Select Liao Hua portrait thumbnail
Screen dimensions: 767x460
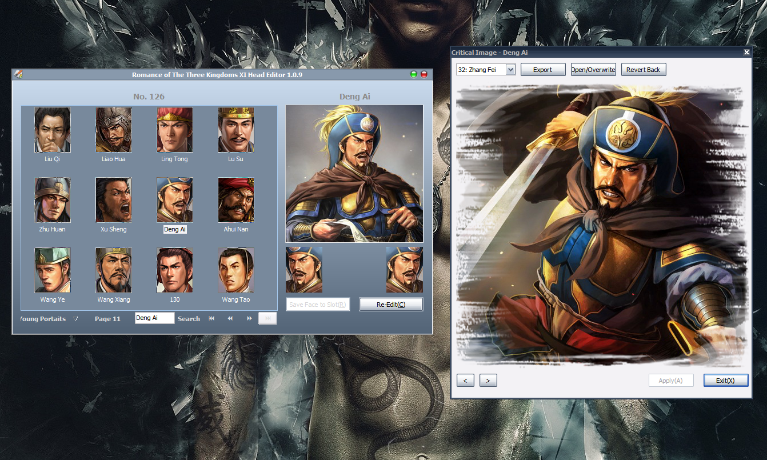[113, 130]
